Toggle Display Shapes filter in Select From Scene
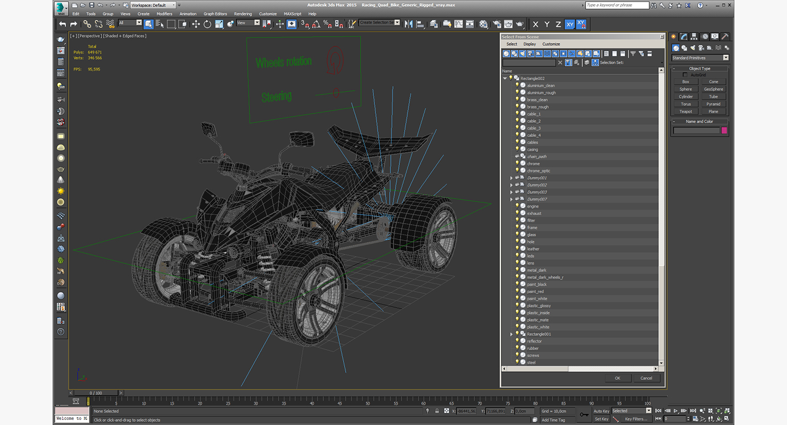Screen dimensions: 787x425 click(514, 54)
